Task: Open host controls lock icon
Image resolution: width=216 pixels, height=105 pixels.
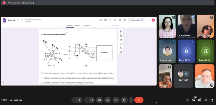Action: 212,100
